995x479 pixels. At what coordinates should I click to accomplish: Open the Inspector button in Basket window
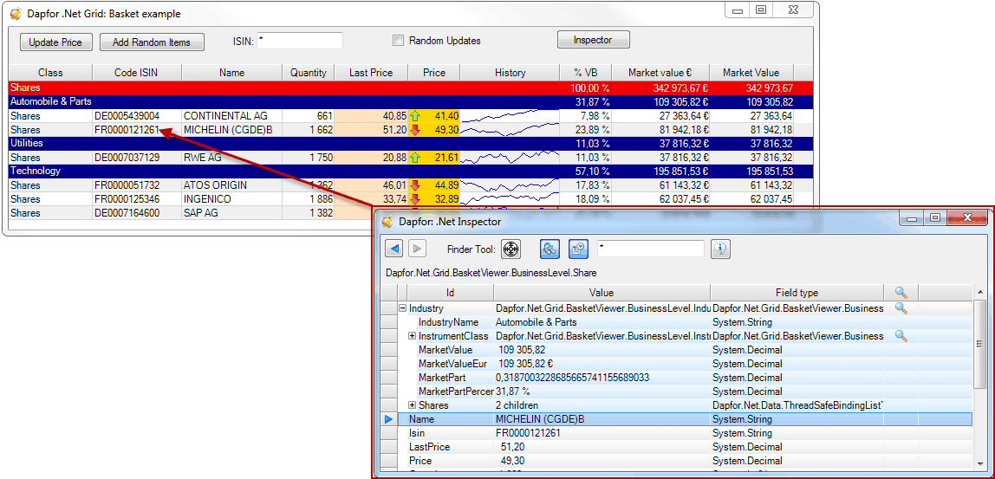(594, 39)
